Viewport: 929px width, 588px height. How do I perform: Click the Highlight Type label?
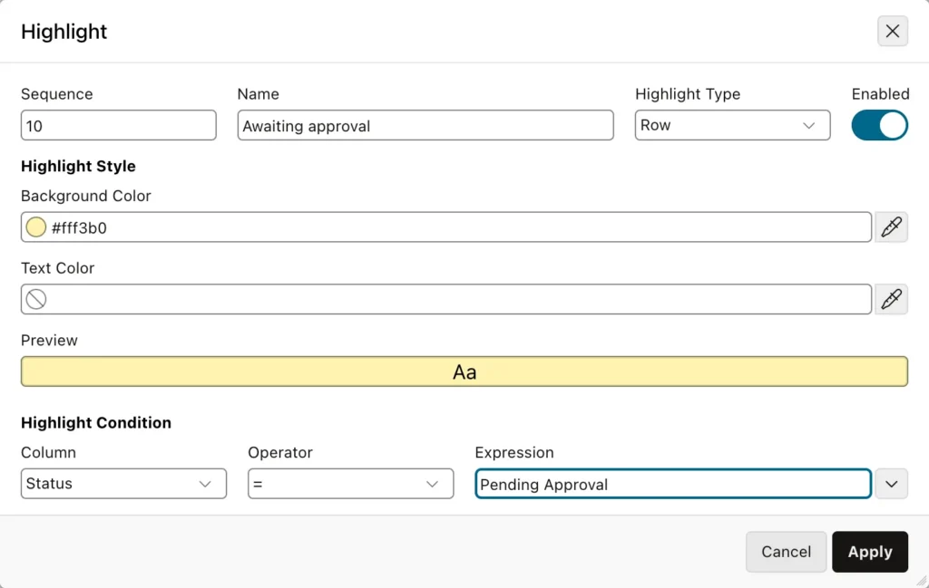[x=688, y=94]
